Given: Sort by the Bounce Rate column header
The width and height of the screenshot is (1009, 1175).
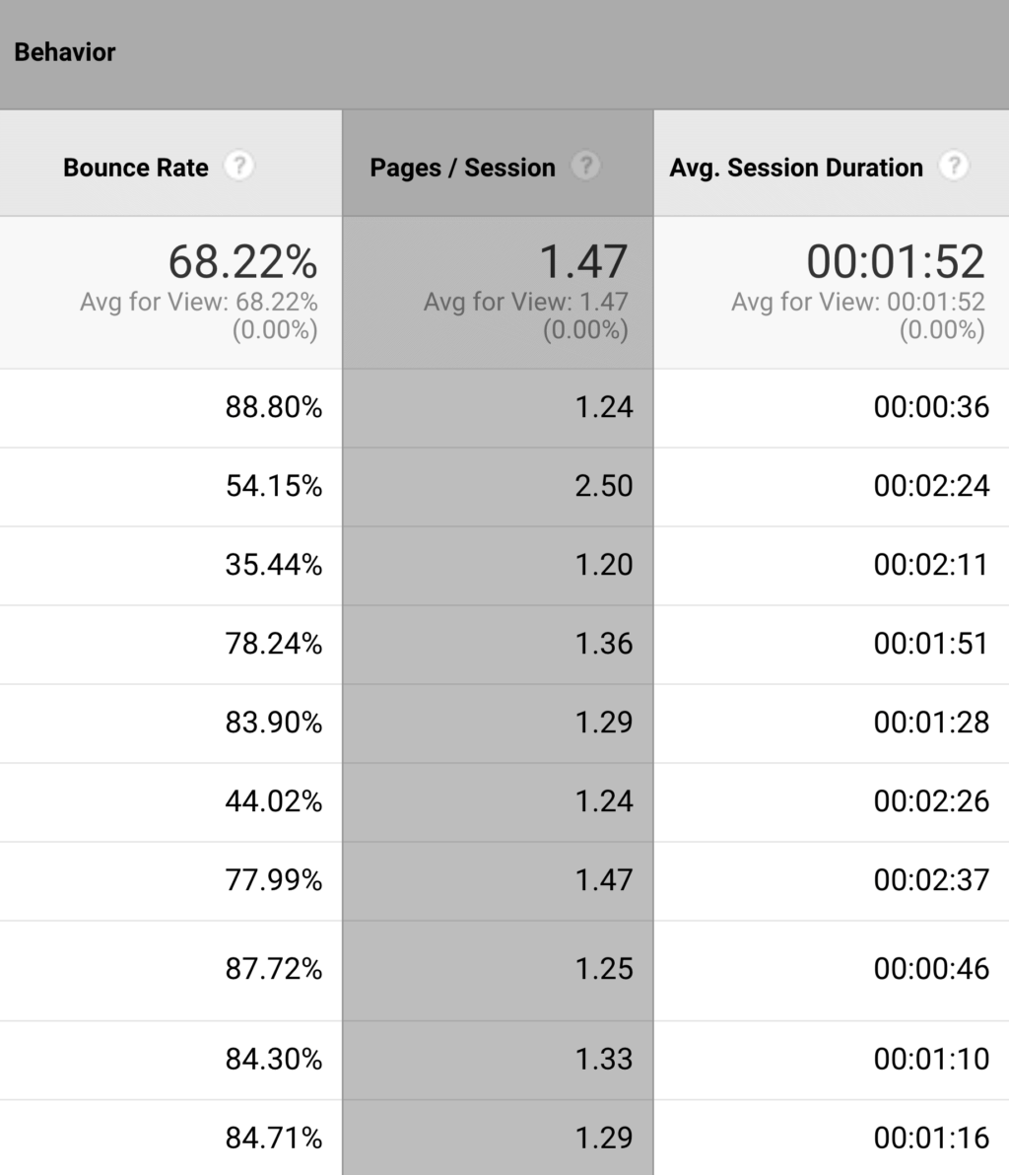Looking at the screenshot, I should (x=136, y=168).
